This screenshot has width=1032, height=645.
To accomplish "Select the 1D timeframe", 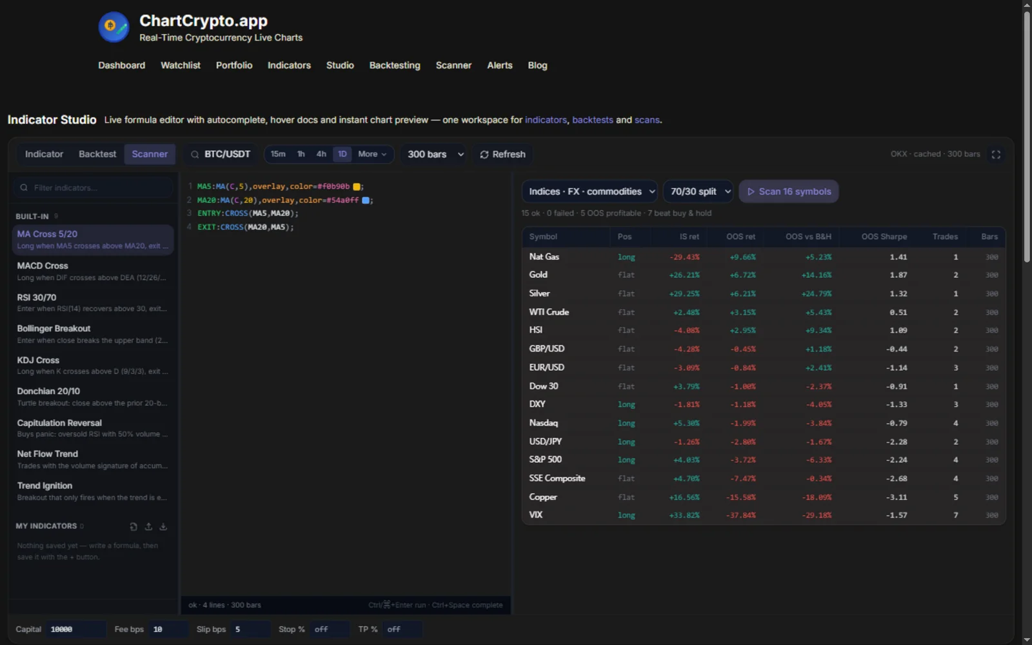I will click(x=342, y=154).
